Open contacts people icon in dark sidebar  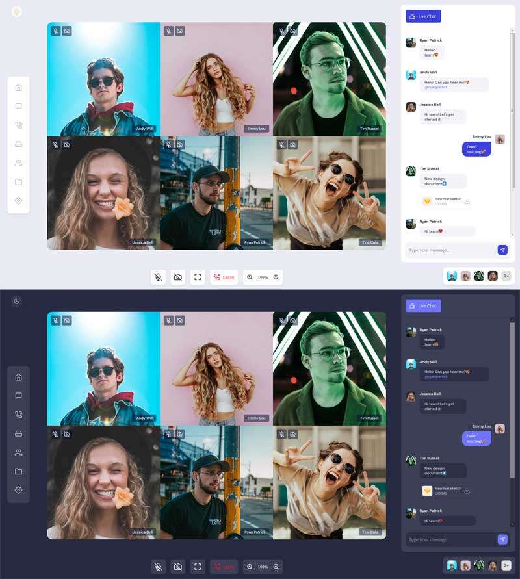tap(18, 452)
